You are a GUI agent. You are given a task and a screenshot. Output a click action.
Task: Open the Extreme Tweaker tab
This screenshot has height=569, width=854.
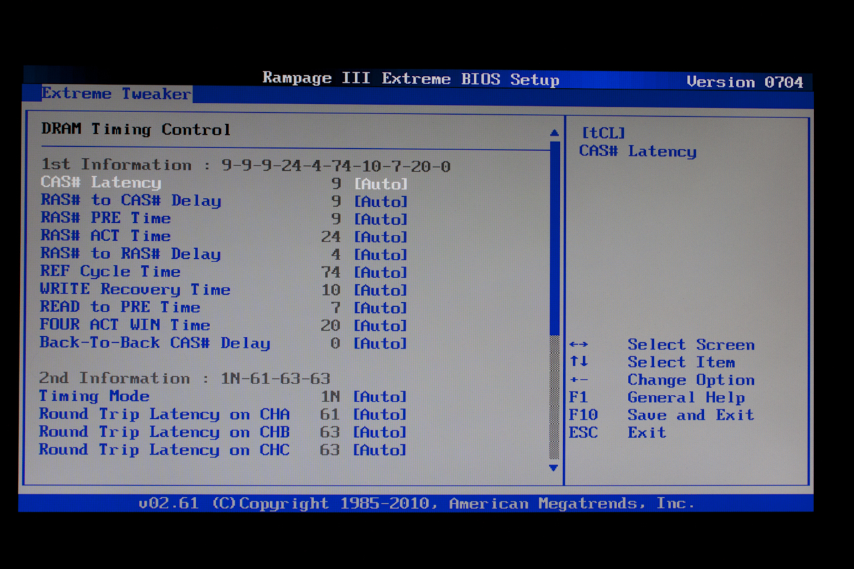pos(116,93)
